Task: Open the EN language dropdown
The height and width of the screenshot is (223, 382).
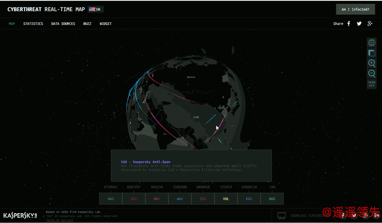Action: tap(95, 9)
